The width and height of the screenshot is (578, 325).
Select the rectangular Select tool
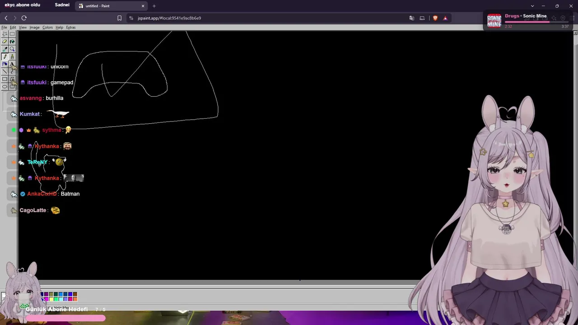12,34
